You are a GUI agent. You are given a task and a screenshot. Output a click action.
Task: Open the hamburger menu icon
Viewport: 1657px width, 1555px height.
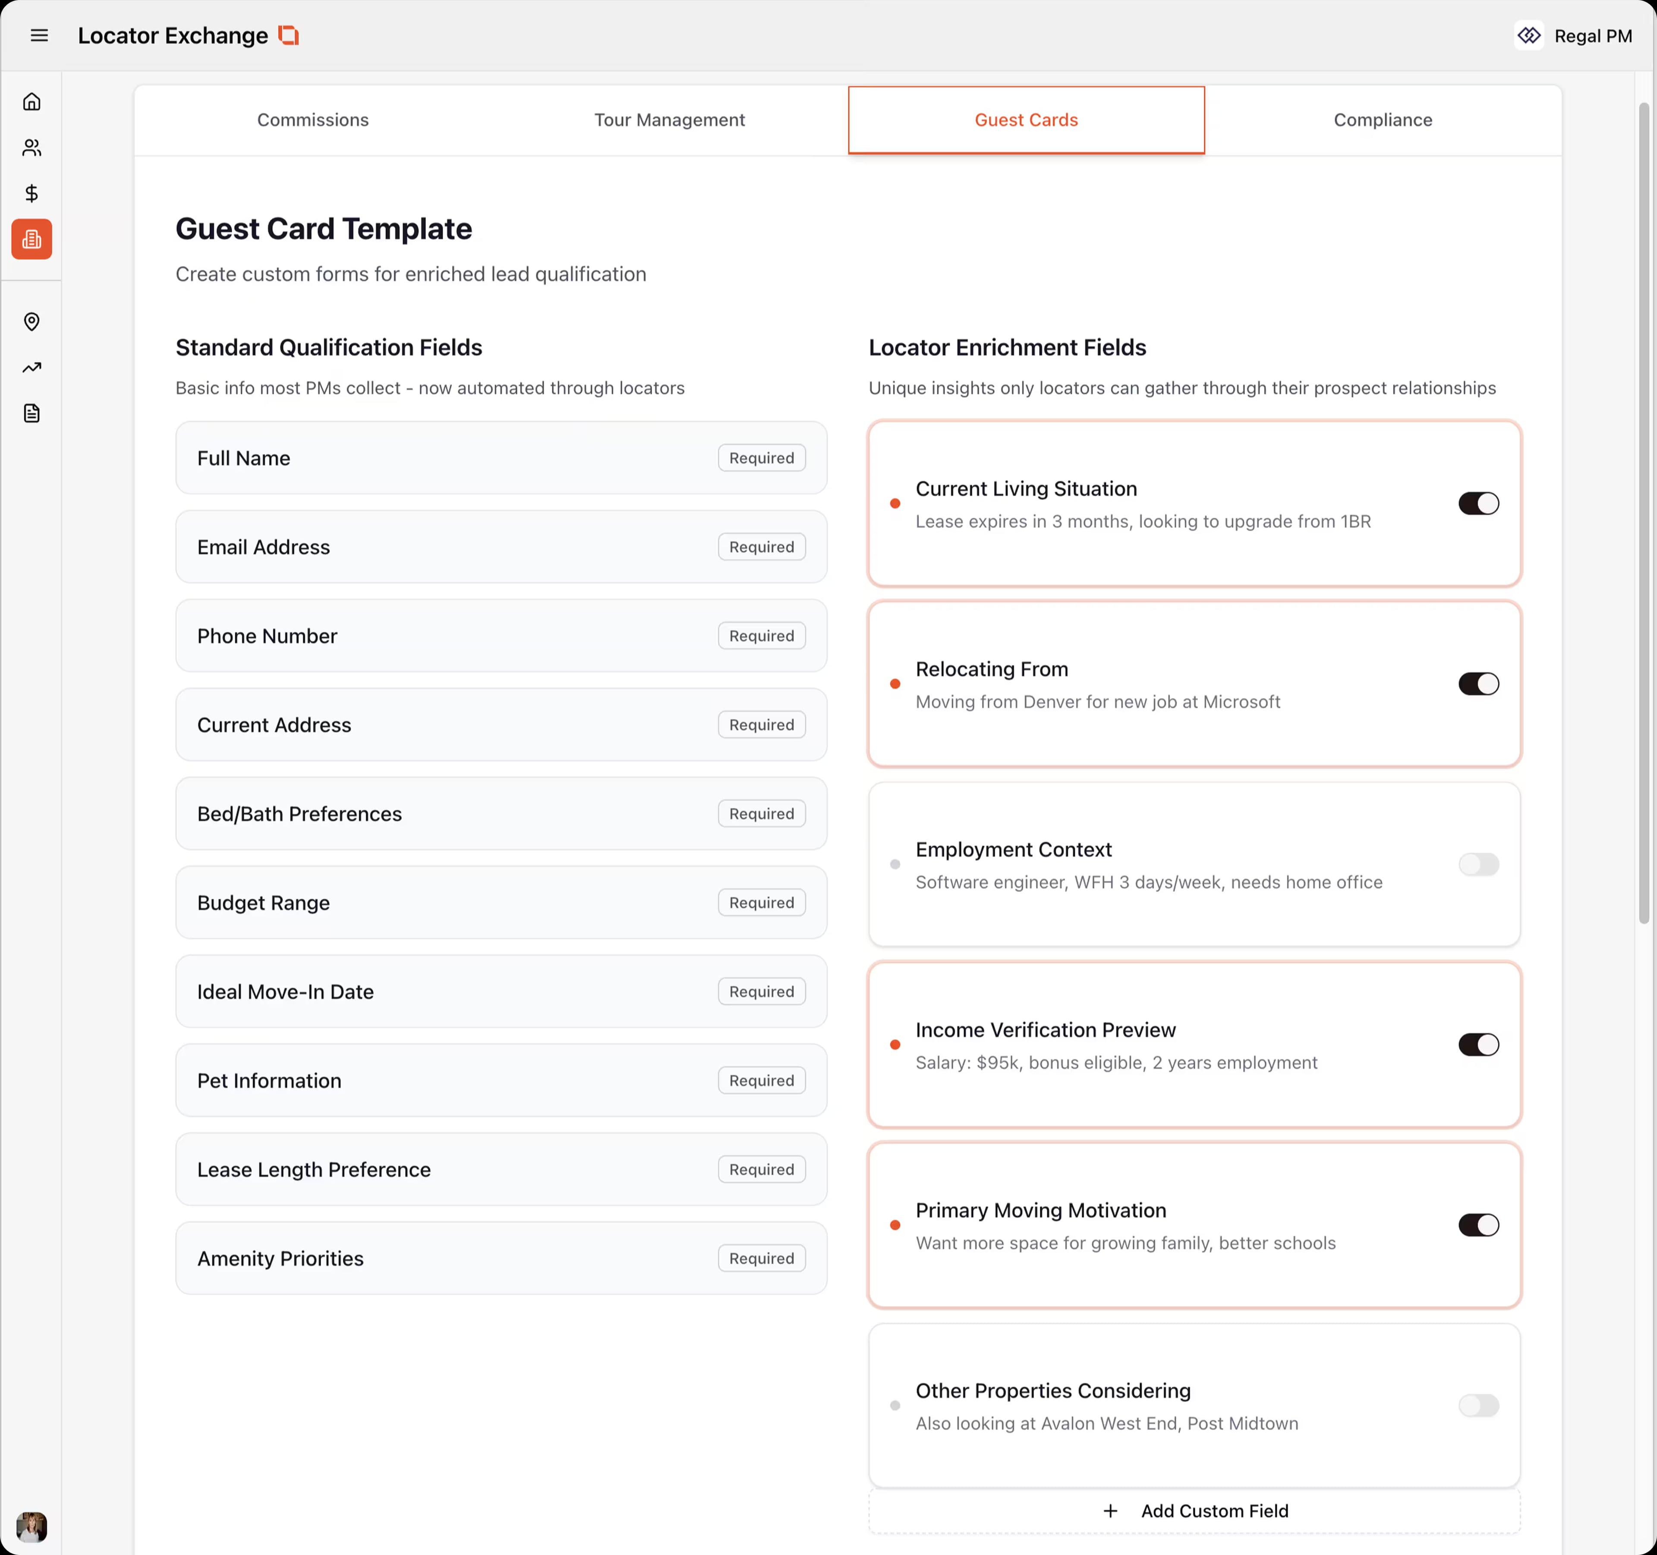click(x=39, y=35)
